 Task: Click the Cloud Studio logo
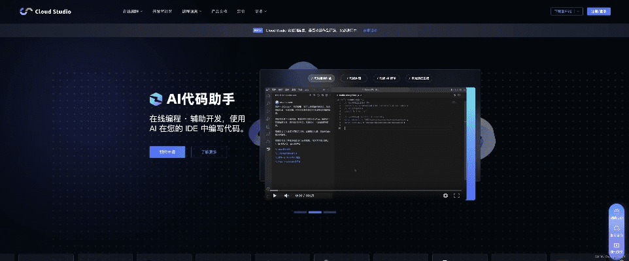point(45,11)
